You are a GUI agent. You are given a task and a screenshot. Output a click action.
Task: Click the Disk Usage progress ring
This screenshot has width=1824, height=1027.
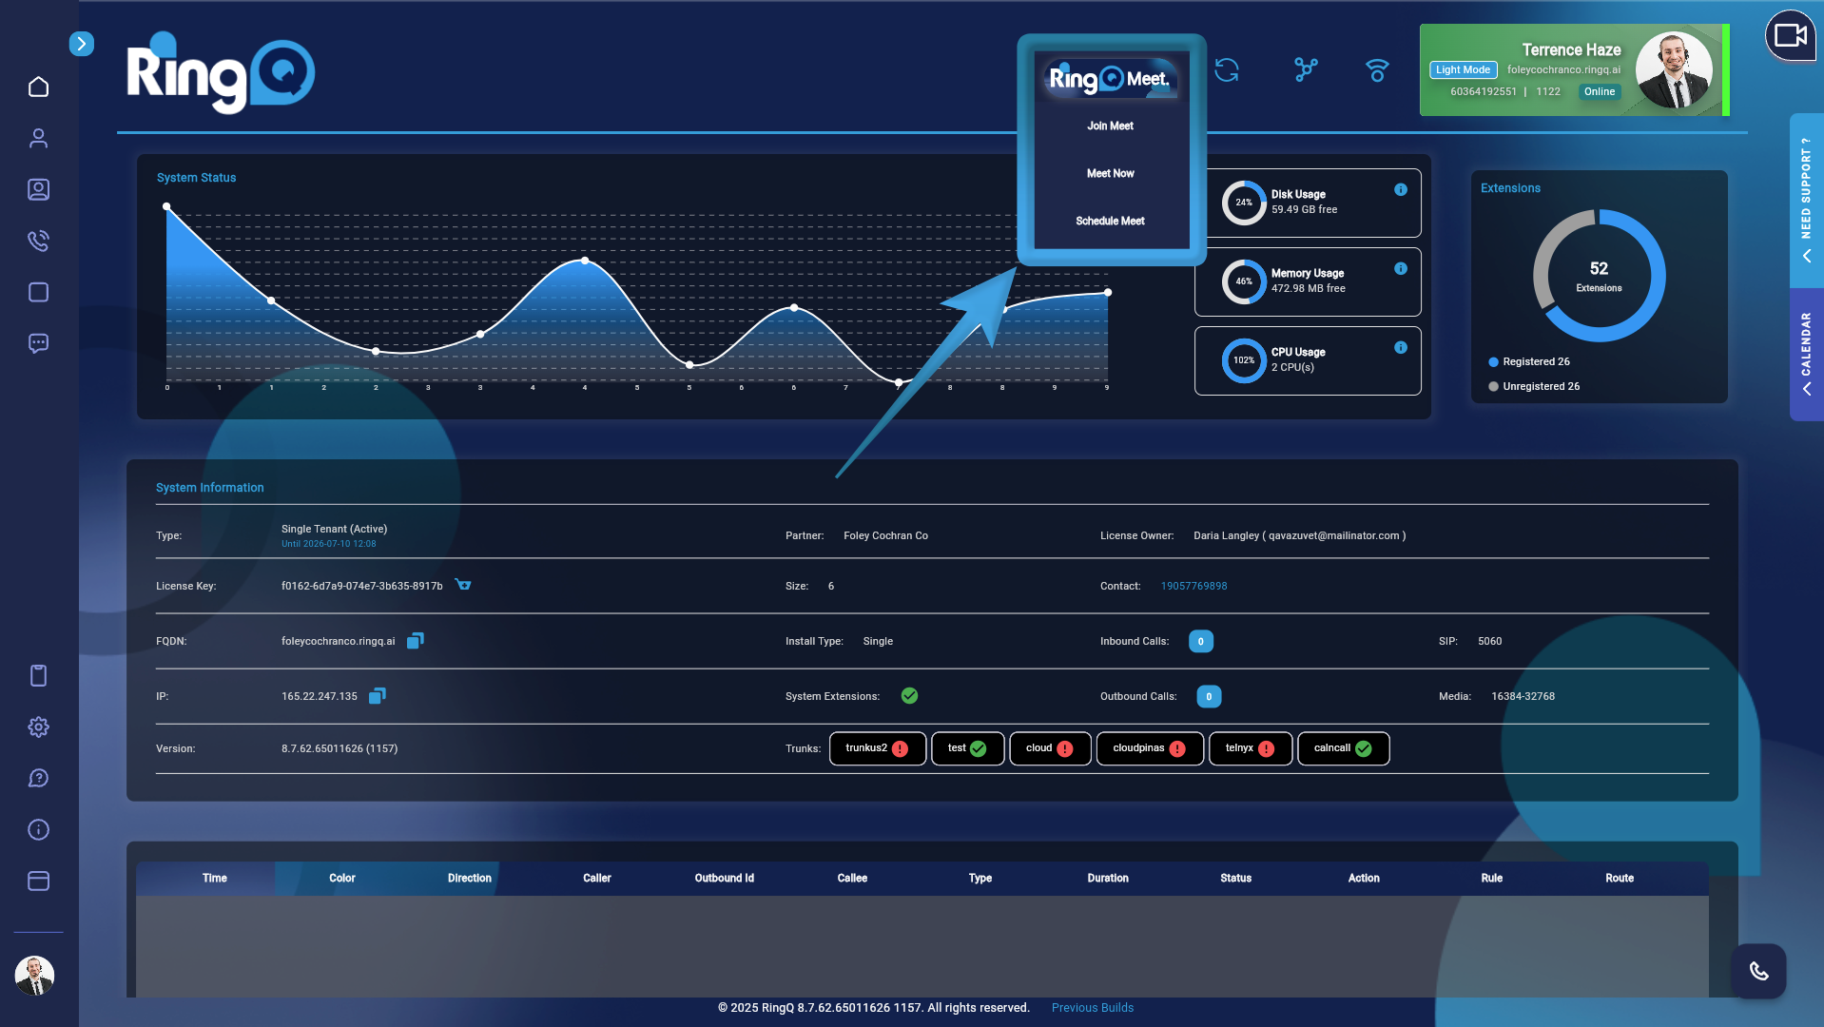coord(1244,203)
